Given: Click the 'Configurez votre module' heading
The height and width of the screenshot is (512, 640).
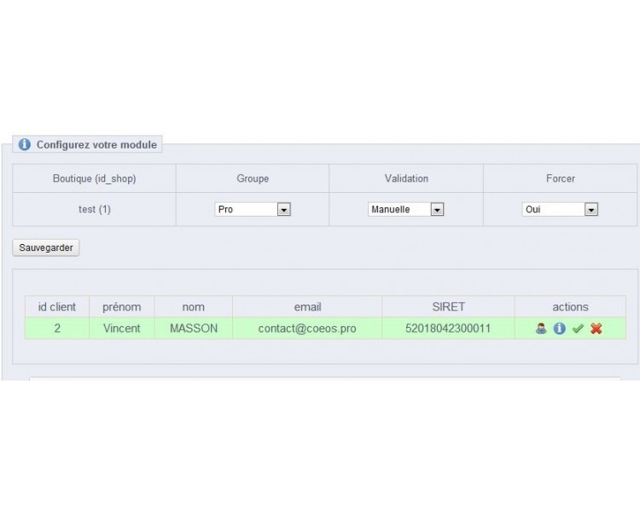Looking at the screenshot, I should coord(96,145).
